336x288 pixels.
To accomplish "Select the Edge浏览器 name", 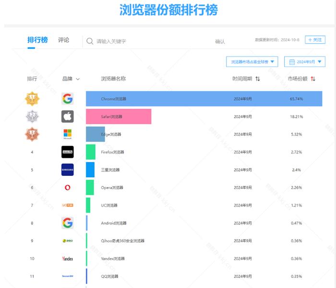I will coord(111,134).
